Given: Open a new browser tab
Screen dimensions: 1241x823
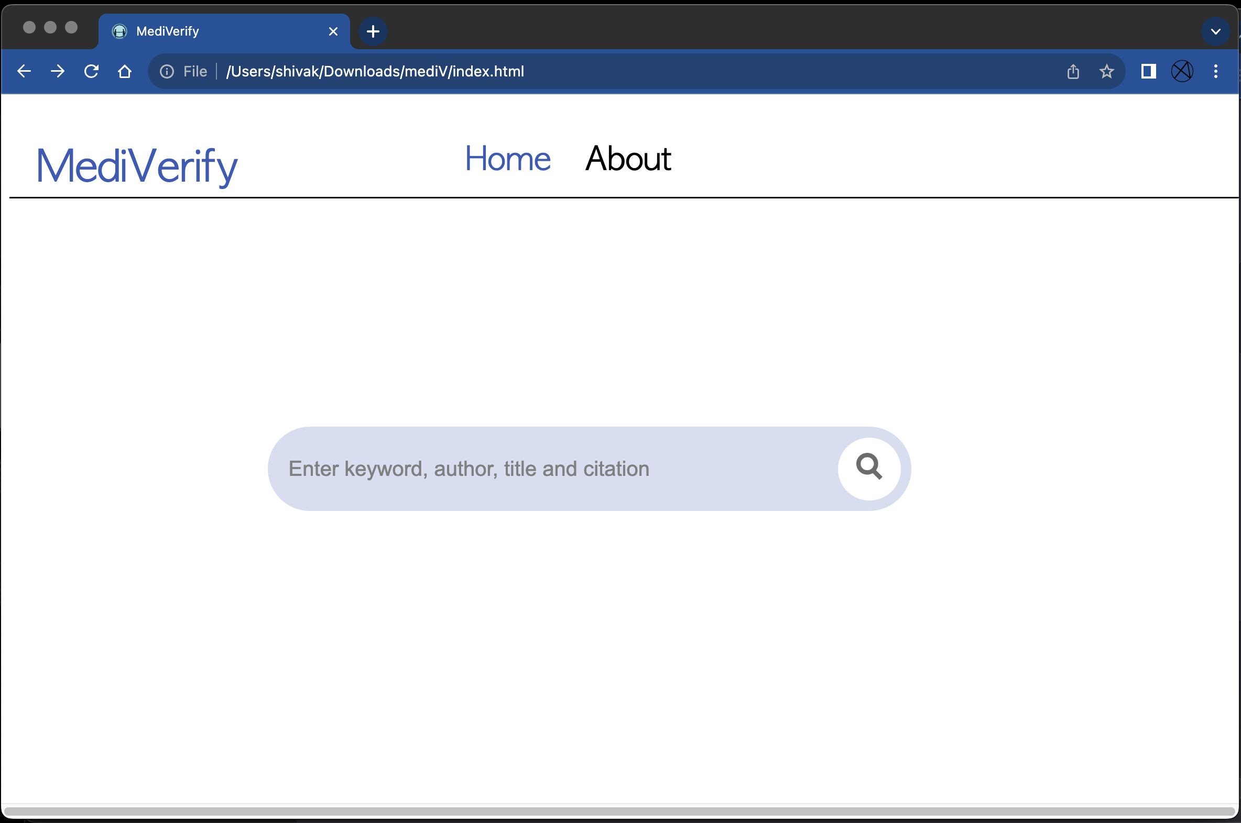Looking at the screenshot, I should tap(373, 31).
